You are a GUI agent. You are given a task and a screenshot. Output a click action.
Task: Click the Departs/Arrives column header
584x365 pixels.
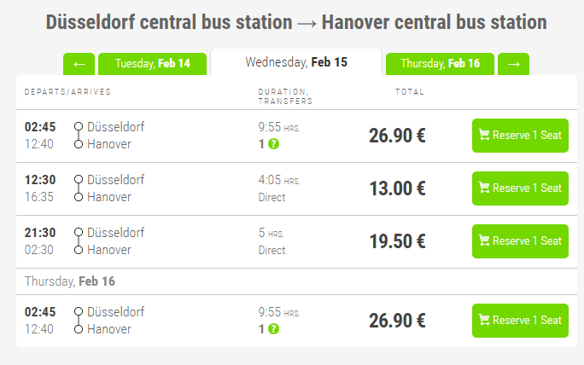[67, 91]
